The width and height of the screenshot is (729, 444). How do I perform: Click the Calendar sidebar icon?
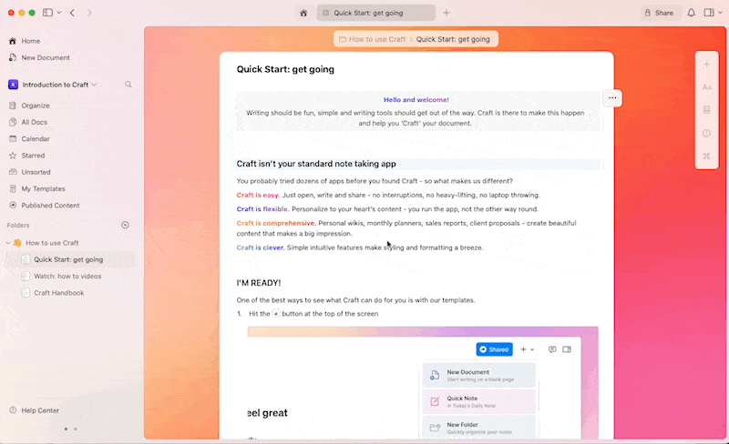[x=13, y=139]
